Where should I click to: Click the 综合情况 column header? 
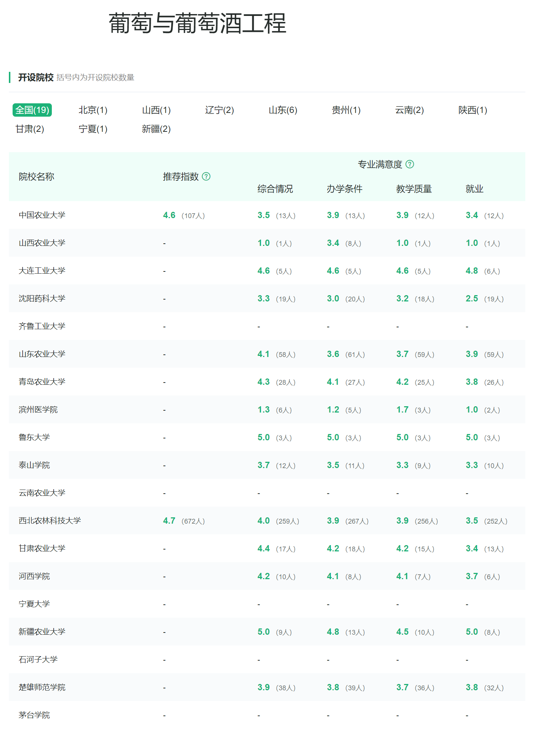tap(275, 189)
